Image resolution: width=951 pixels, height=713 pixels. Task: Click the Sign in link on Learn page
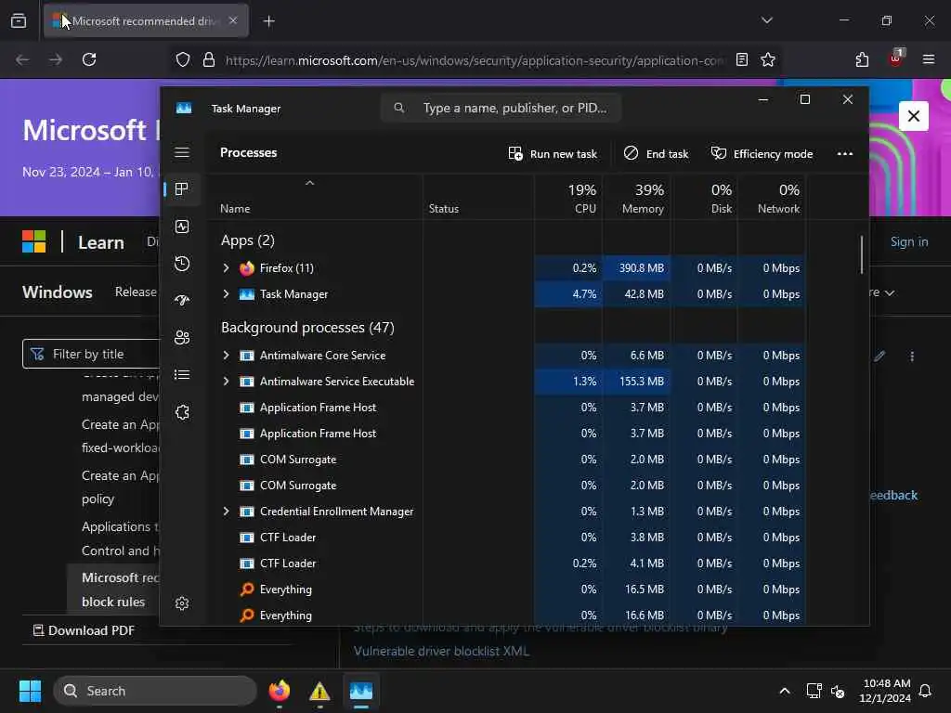click(908, 242)
